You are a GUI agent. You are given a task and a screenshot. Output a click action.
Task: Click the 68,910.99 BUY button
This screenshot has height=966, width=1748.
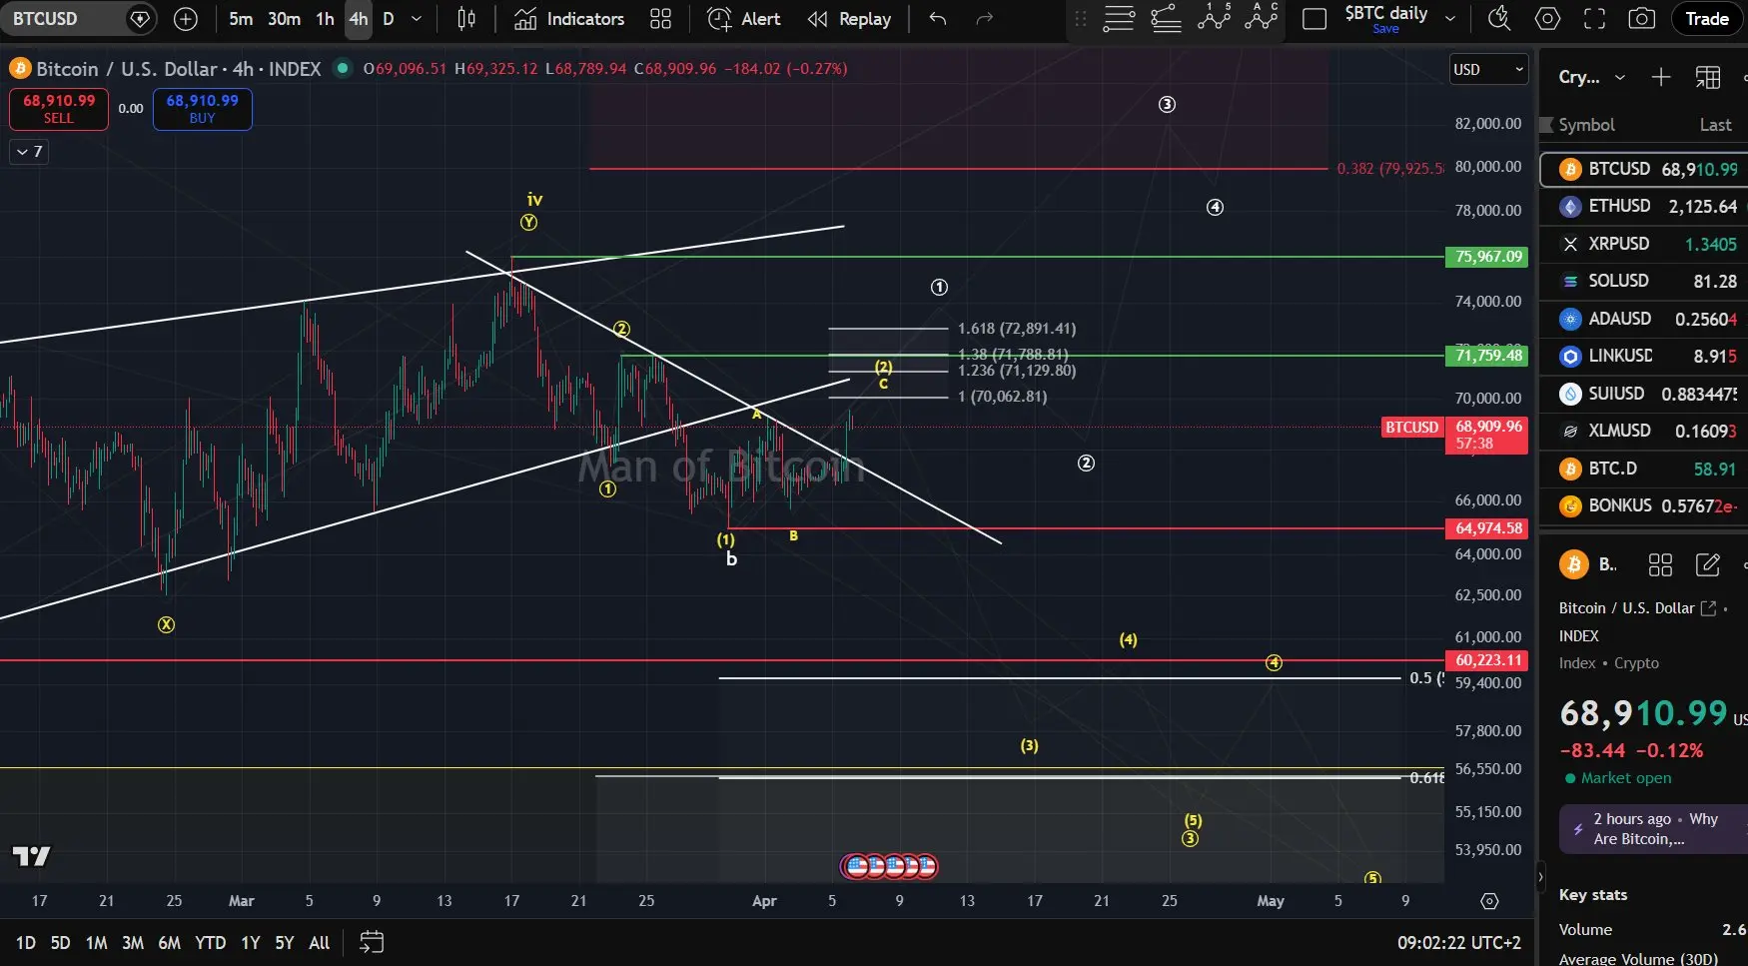coord(203,109)
